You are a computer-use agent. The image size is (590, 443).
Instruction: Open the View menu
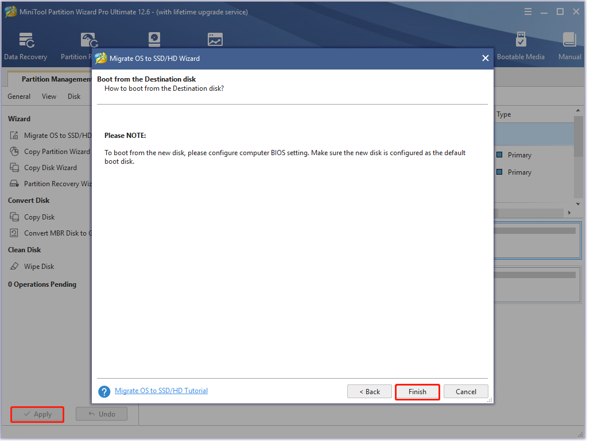[49, 97]
